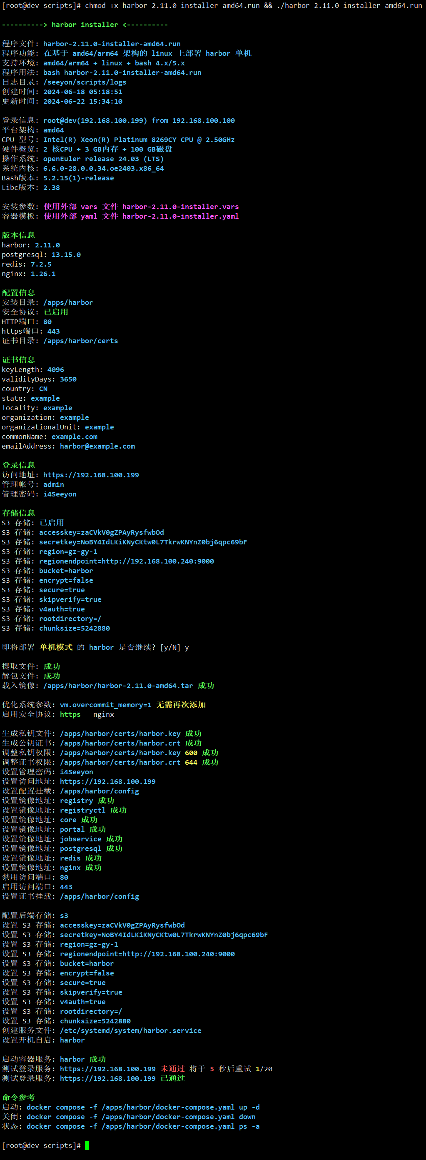Screen dimensions: 426x1160
Task: Select the creation time 2024-06-18 05:18:51
Action: (82, 91)
